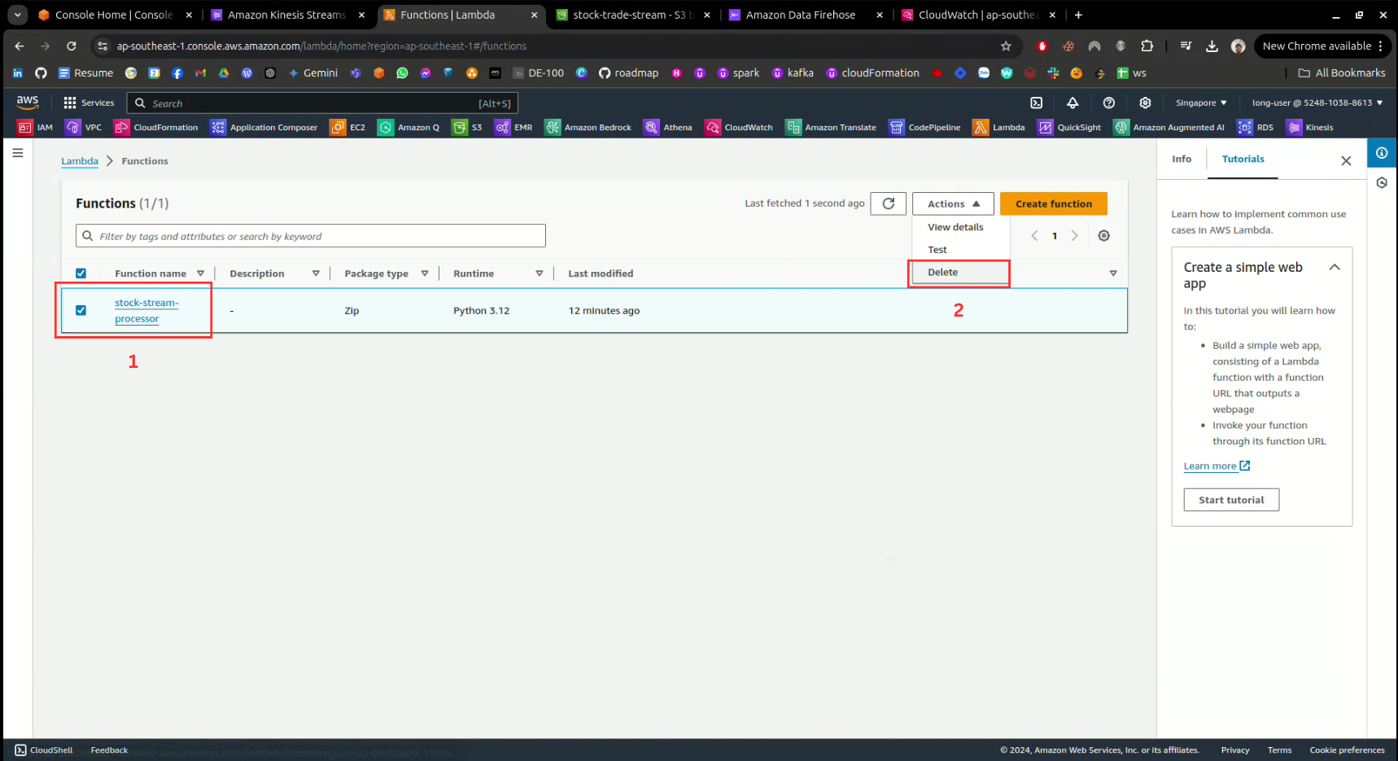Click the Create function button
Image resolution: width=1398 pixels, height=761 pixels.
(1053, 204)
